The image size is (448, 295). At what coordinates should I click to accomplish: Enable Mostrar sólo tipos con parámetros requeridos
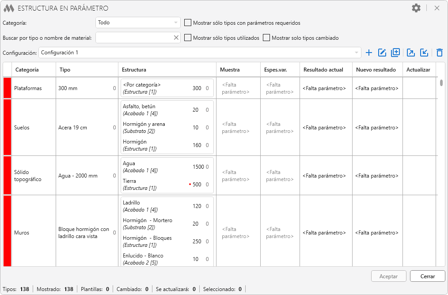coord(188,23)
